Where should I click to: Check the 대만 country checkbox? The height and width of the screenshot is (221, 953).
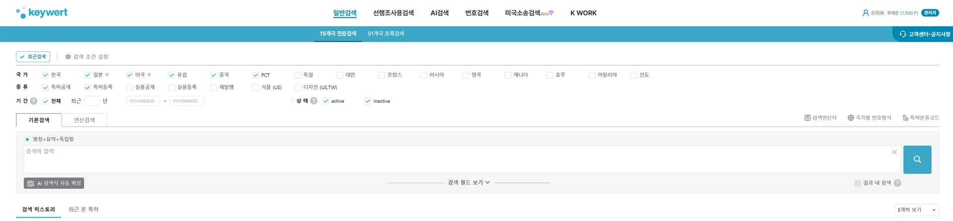point(340,75)
